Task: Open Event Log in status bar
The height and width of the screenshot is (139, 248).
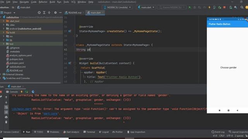Action: [x=218, y=132]
